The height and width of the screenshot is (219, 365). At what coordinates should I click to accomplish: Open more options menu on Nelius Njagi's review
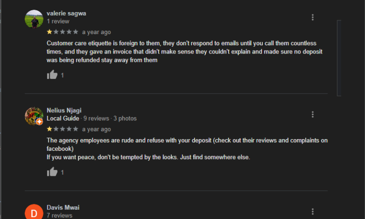coord(312,114)
